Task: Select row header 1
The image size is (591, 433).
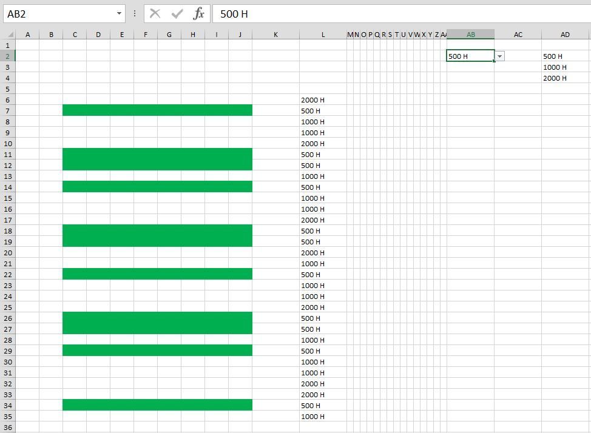Action: click(x=7, y=45)
